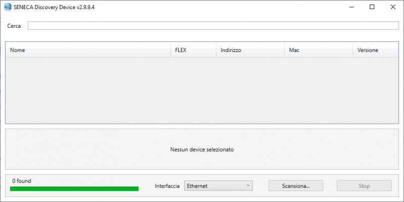Start scanning with the Scansiona button
The height and width of the screenshot is (202, 404).
[x=296, y=186]
